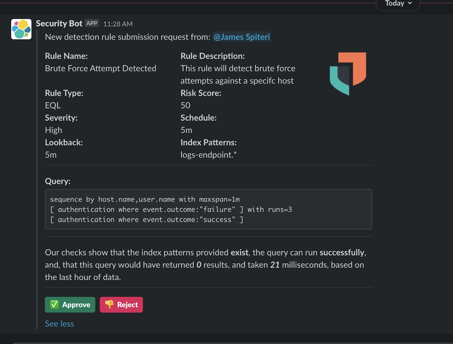Open the Security Bot sender name
Viewport: 453px width, 344px height.
(59, 23)
